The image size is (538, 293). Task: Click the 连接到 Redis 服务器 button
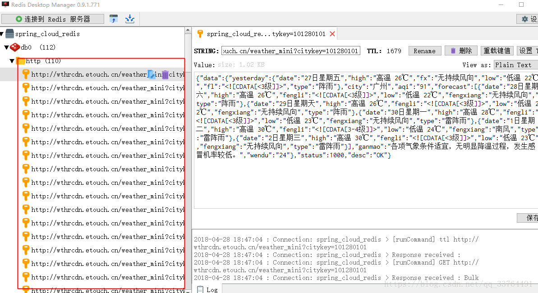[52, 19]
